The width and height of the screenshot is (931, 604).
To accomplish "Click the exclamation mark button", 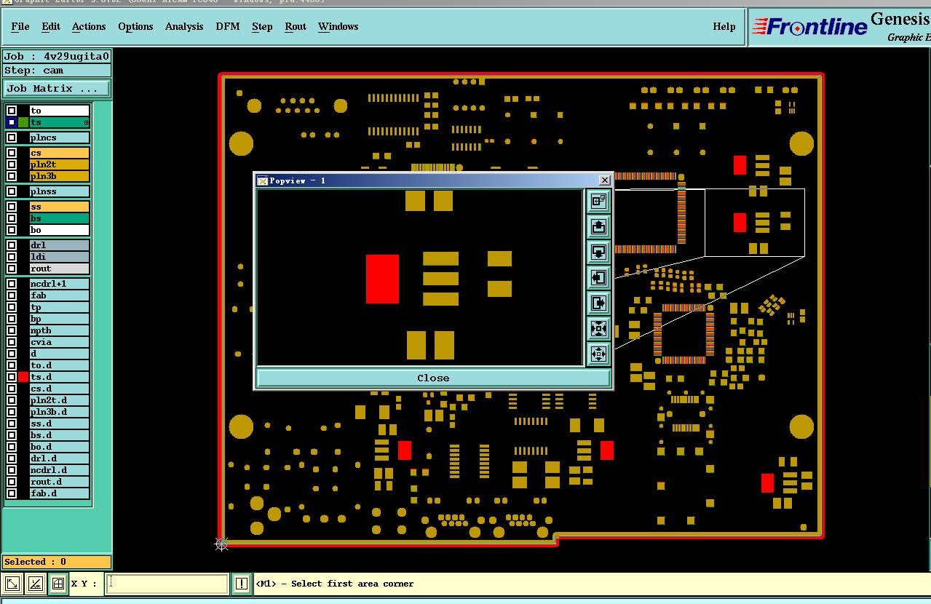I will (x=242, y=584).
